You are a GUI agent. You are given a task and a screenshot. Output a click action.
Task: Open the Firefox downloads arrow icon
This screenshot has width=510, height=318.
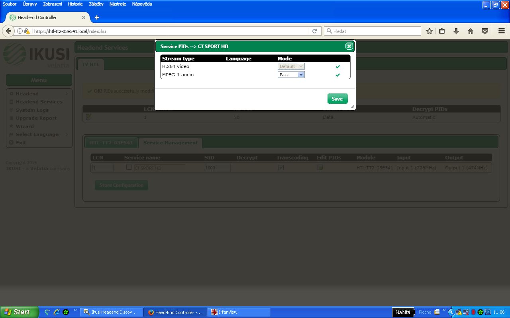(x=456, y=31)
